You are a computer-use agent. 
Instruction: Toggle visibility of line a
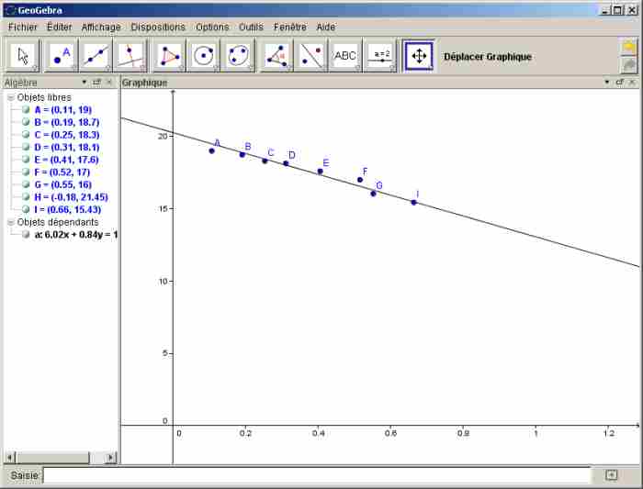pos(26,234)
